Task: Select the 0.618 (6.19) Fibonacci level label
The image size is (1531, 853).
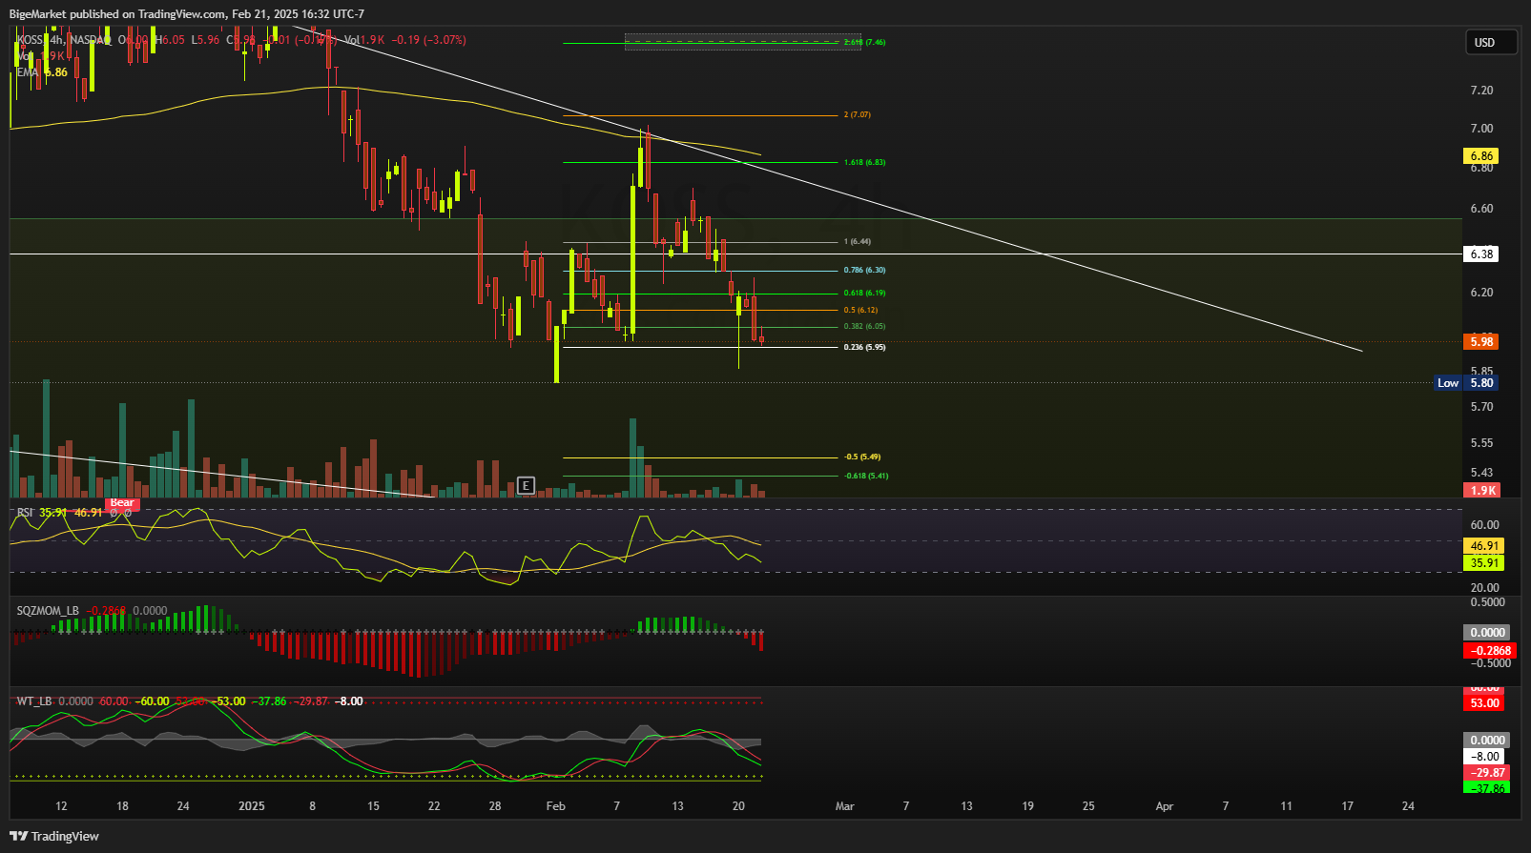Action: tap(864, 294)
